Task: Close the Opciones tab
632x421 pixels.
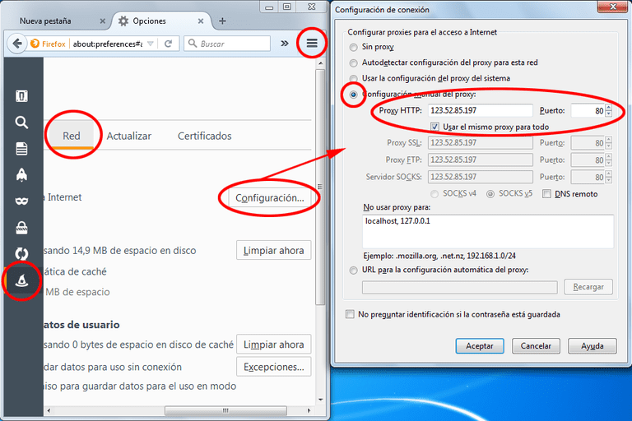Action: [x=200, y=21]
